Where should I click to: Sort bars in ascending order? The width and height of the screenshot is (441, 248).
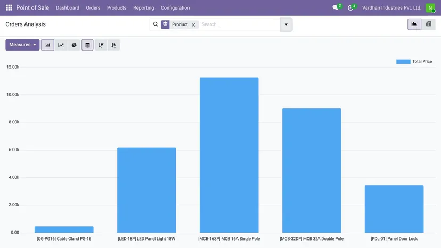point(113,45)
